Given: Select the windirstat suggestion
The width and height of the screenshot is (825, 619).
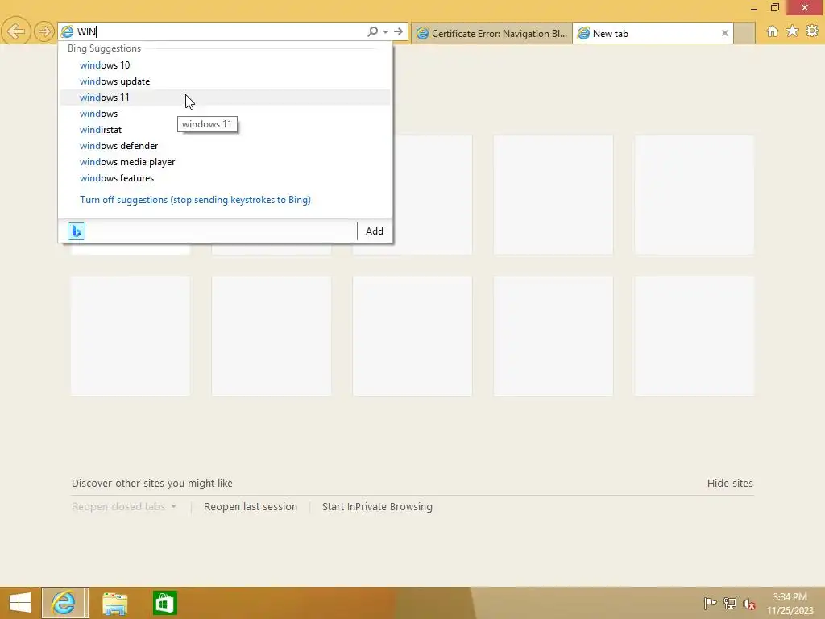Looking at the screenshot, I should [225, 130].
